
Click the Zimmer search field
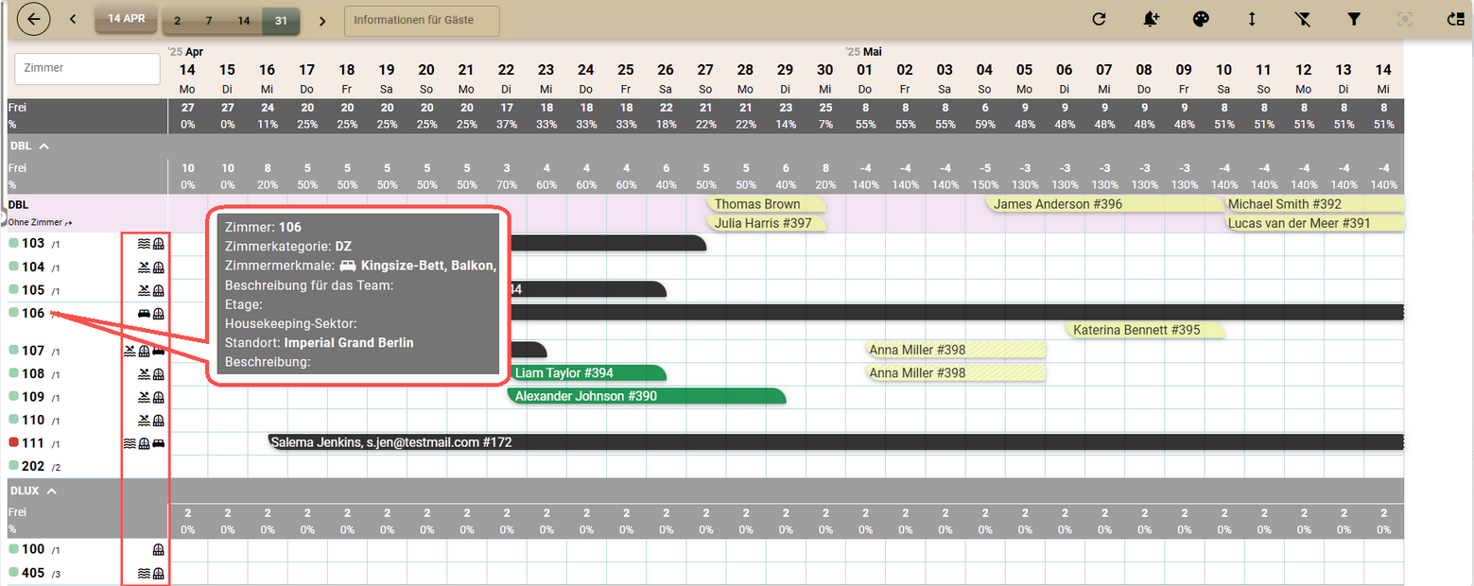tap(87, 69)
